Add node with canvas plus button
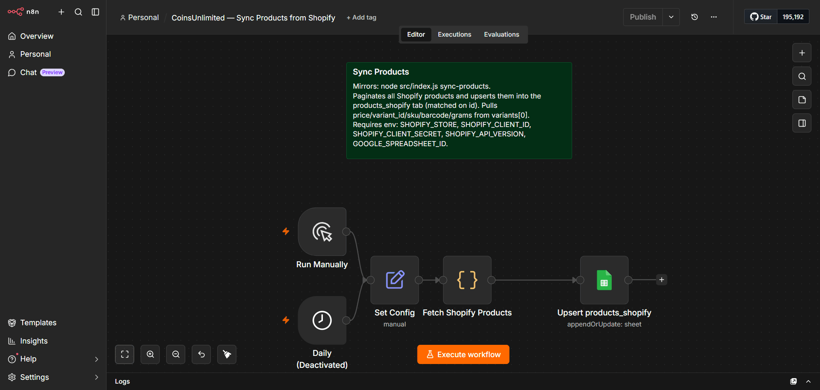This screenshot has width=820, height=390. pos(802,53)
